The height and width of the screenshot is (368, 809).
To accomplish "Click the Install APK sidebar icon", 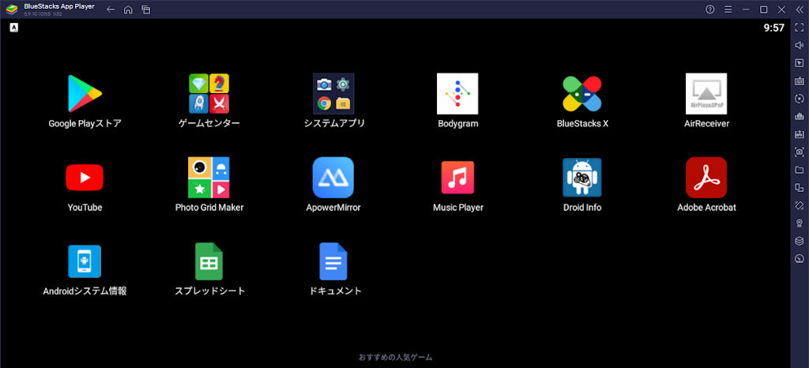I will 800,134.
